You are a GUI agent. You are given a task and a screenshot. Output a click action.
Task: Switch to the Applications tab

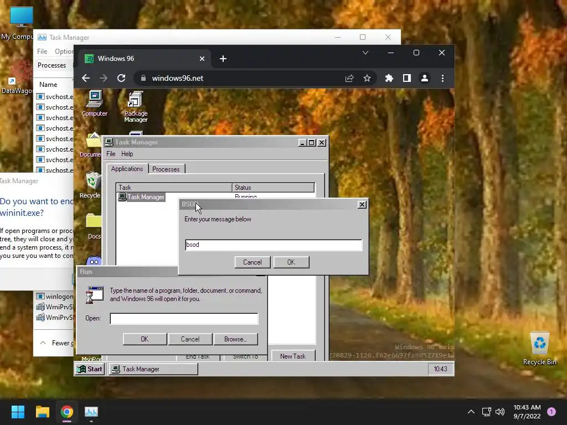click(x=127, y=169)
